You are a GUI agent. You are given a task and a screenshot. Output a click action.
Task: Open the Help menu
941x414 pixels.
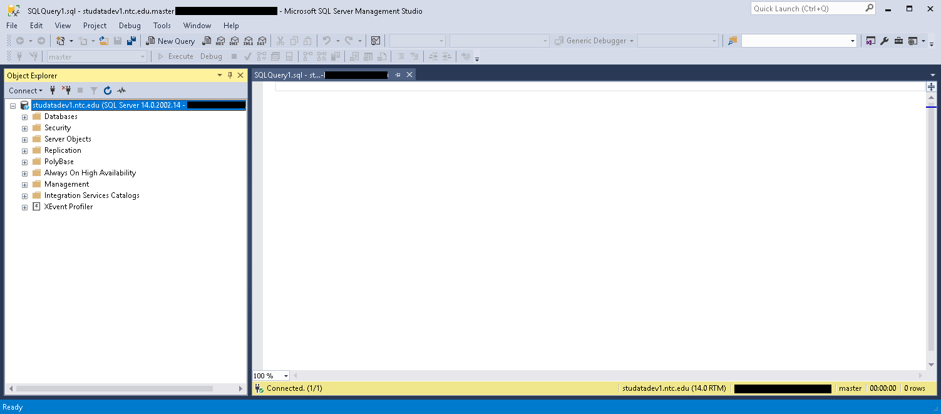click(231, 26)
